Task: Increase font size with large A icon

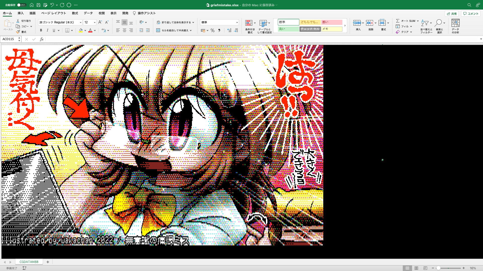Action: click(100, 22)
